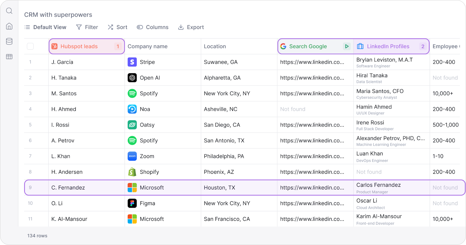Open LinkedIn link in J. García row

tap(312, 62)
